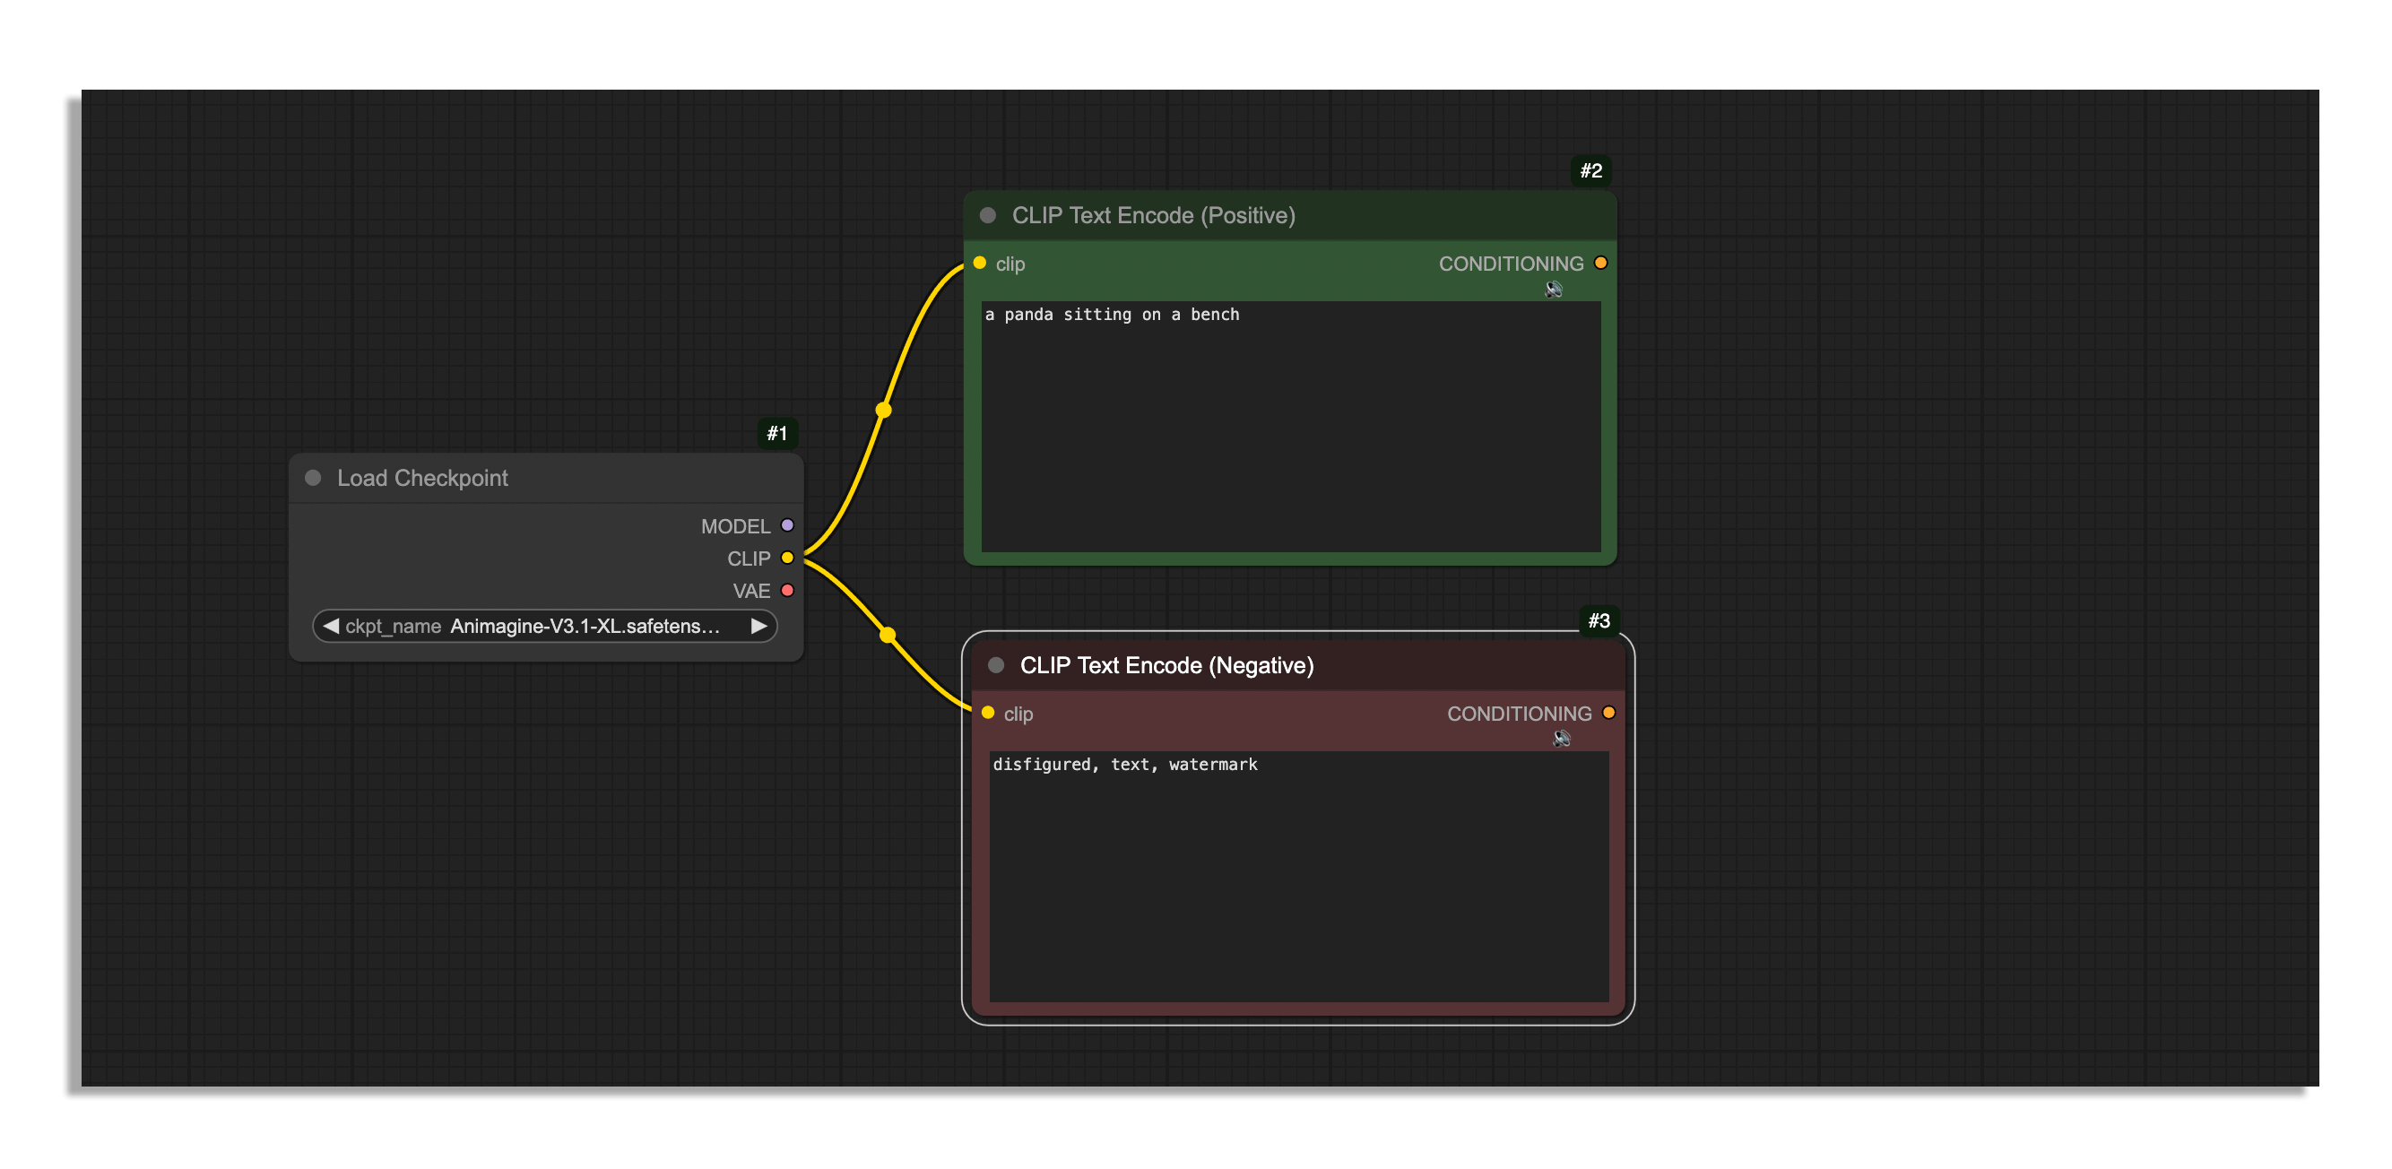The height and width of the screenshot is (1169, 2392).
Task: Collapse the CLIP Text Encode (Negative) node
Action: point(996,666)
